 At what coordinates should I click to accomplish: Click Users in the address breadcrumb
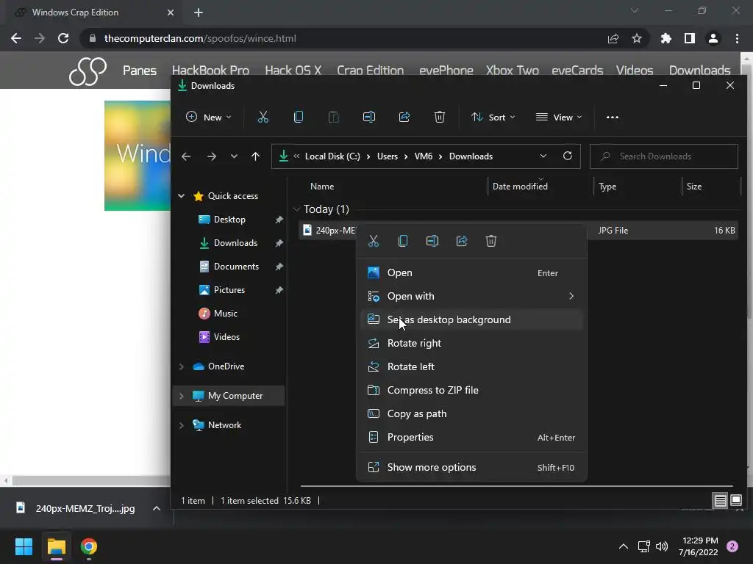[387, 156]
